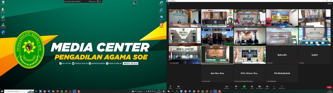The image size is (333, 93).
Task: Open Whiteboards from the Zoom toolbar
Action: pos(282,87)
